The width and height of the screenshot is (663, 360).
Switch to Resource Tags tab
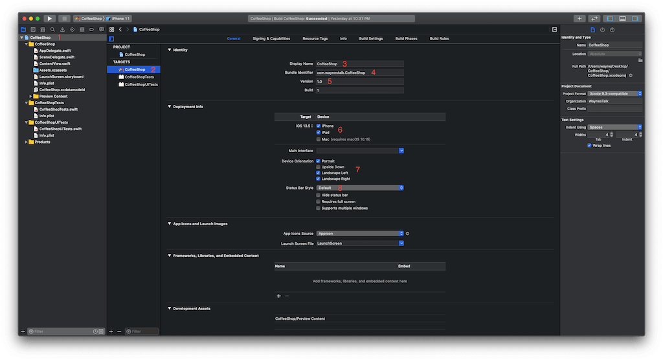point(315,38)
